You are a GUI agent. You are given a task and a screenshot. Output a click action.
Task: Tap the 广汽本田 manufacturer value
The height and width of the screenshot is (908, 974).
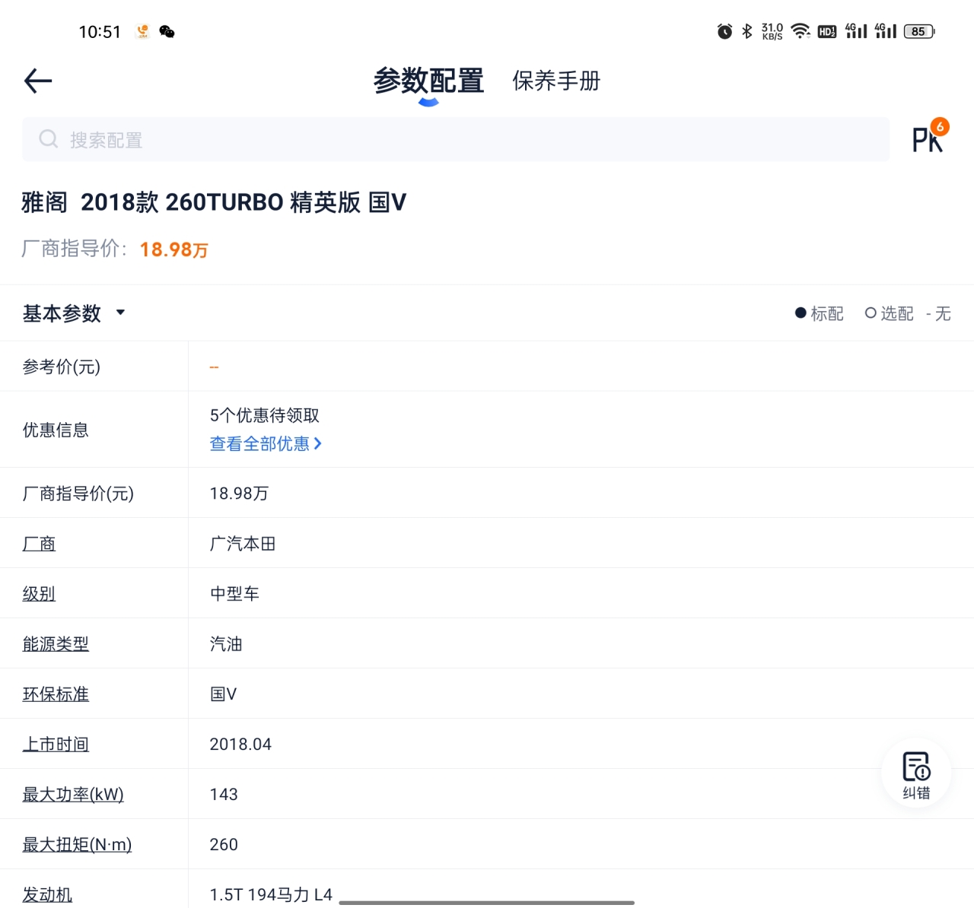(243, 544)
